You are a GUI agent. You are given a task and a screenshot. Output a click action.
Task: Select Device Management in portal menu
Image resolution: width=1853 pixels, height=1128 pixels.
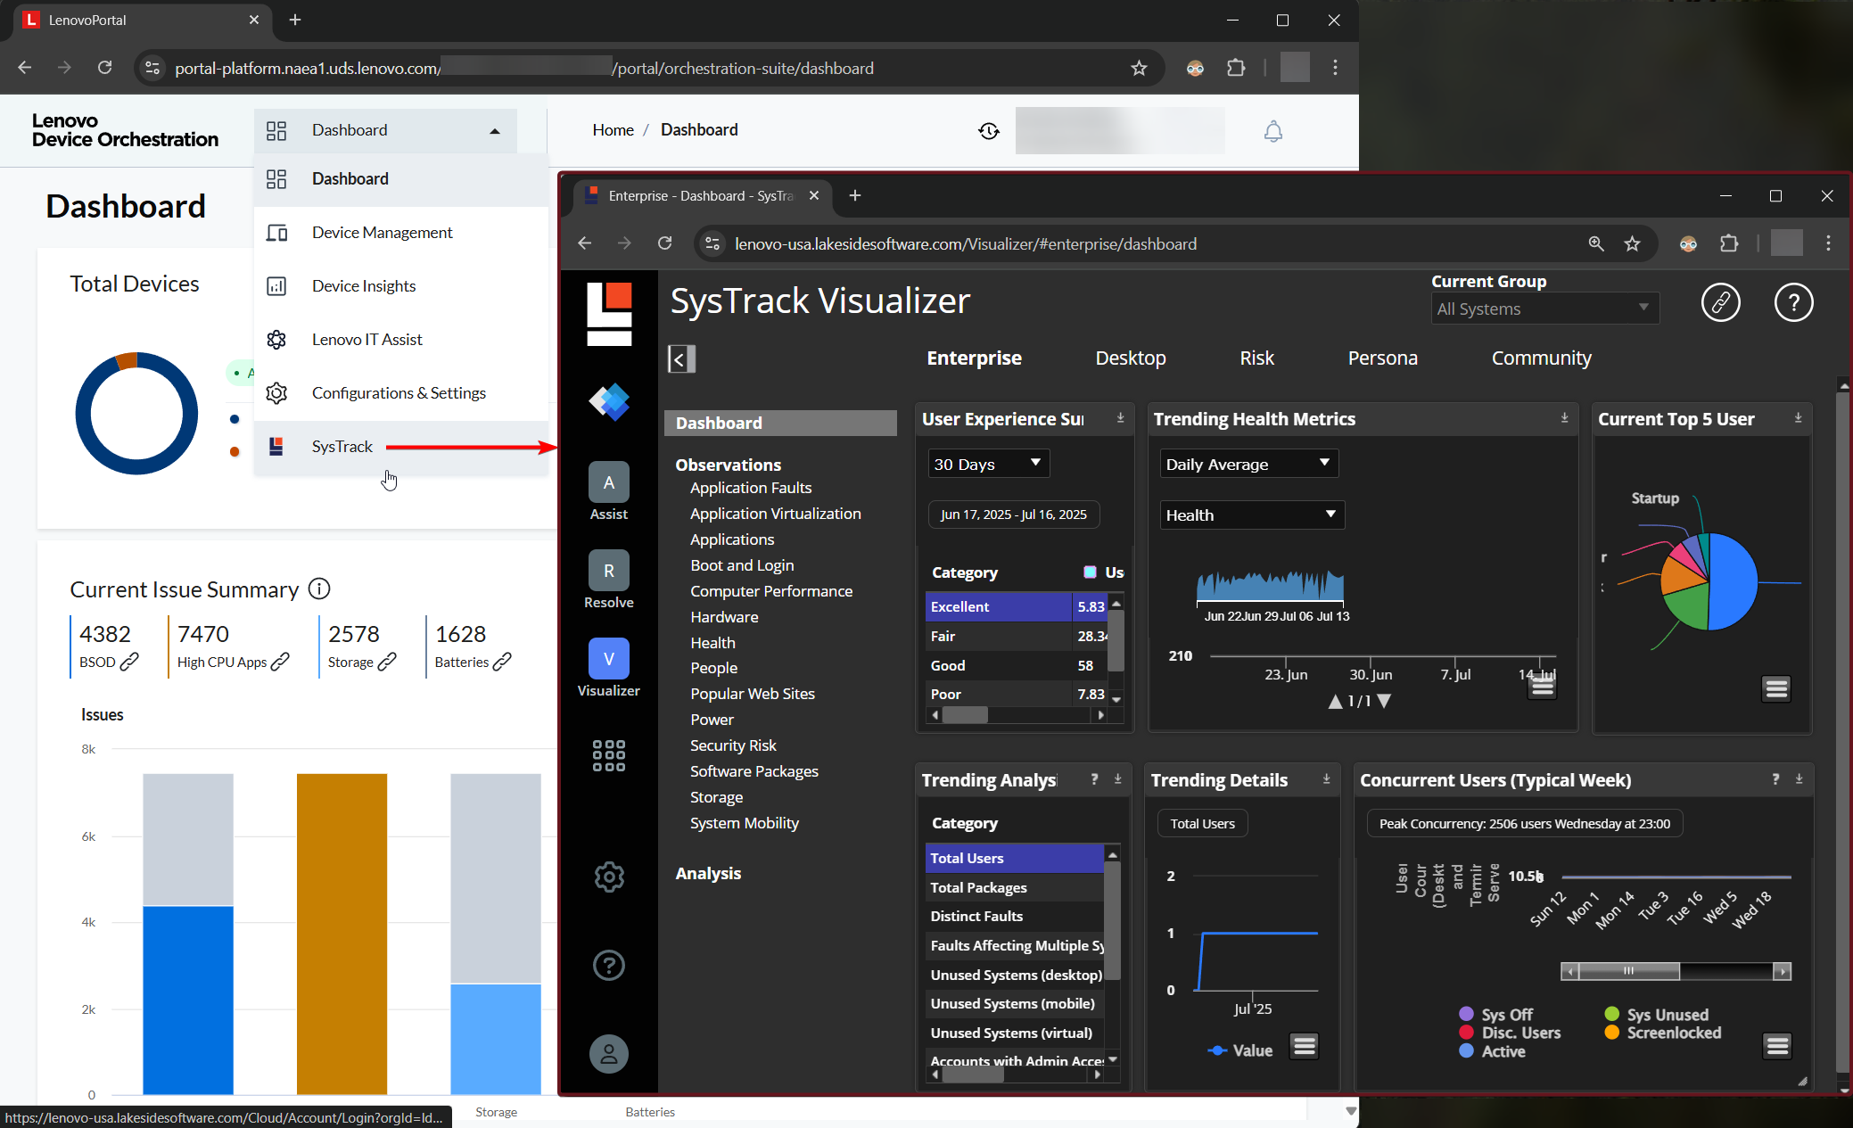point(401,233)
